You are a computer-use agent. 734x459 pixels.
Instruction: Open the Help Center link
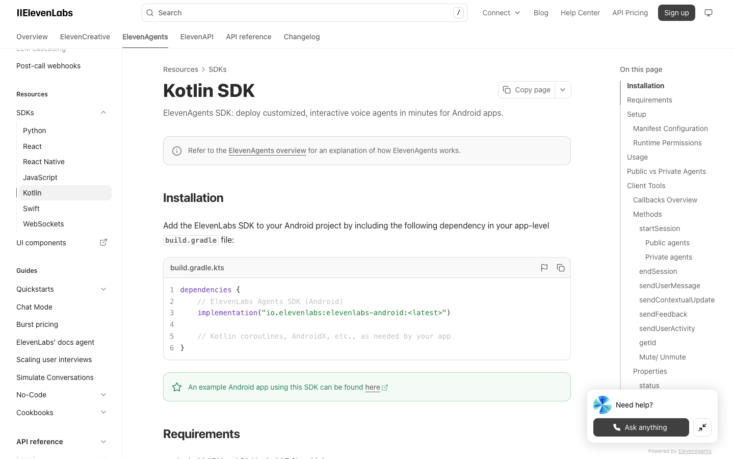point(580,13)
